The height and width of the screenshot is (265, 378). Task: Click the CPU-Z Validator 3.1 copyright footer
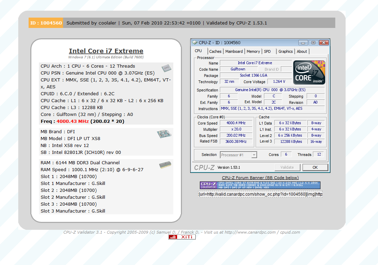tap(182, 232)
